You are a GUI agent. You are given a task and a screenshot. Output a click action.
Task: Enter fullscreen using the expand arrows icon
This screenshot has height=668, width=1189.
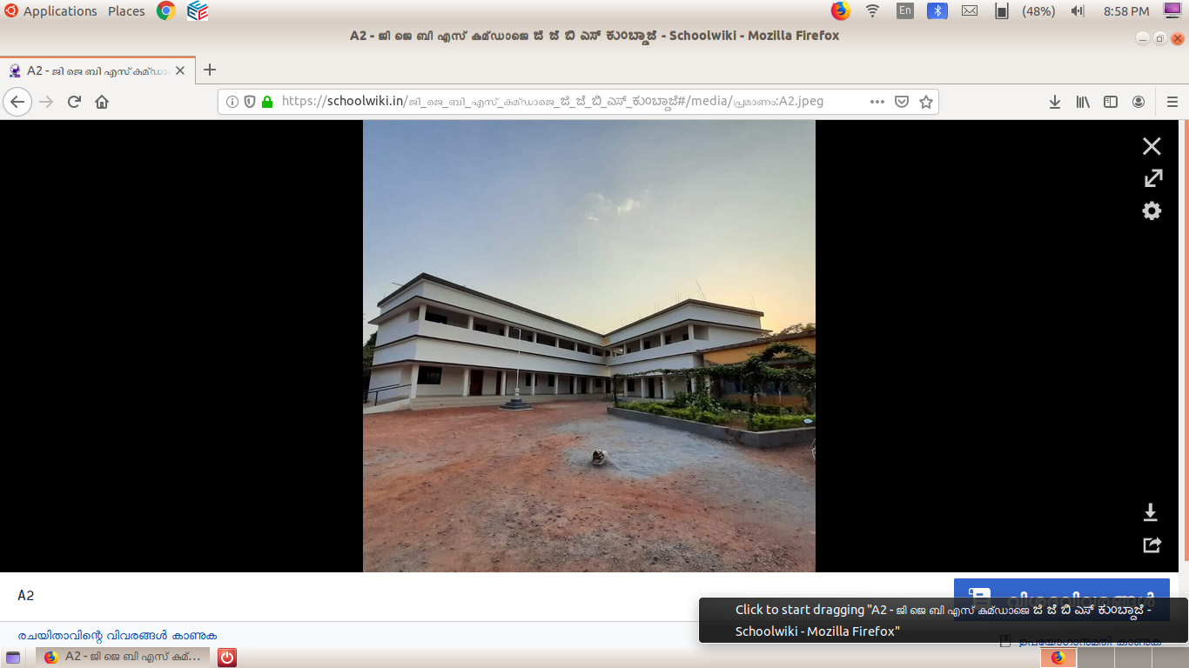[1152, 178]
